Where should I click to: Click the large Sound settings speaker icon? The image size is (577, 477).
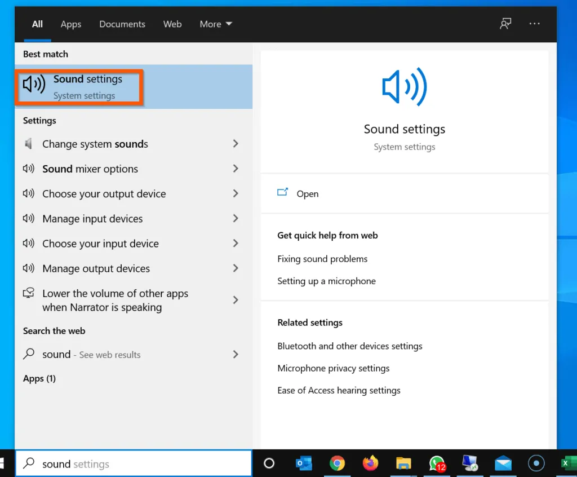tap(404, 87)
